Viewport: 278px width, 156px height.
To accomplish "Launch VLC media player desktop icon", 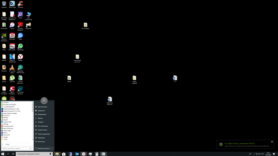I will click(12, 69).
